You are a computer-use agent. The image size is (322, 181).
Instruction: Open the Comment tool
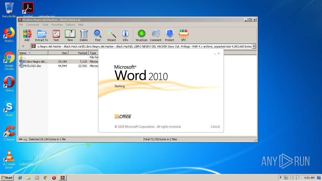(x=156, y=35)
